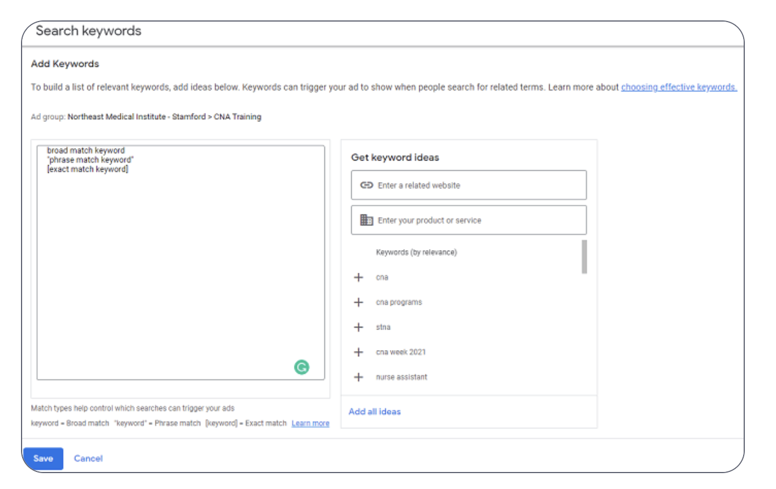This screenshot has width=776, height=489.
Task: Click the building icon in product field
Action: point(366,220)
